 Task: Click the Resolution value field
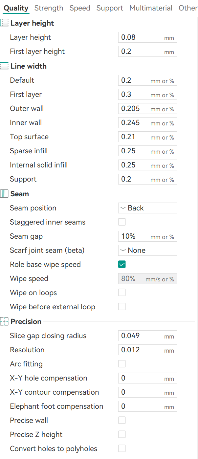pos(141,350)
